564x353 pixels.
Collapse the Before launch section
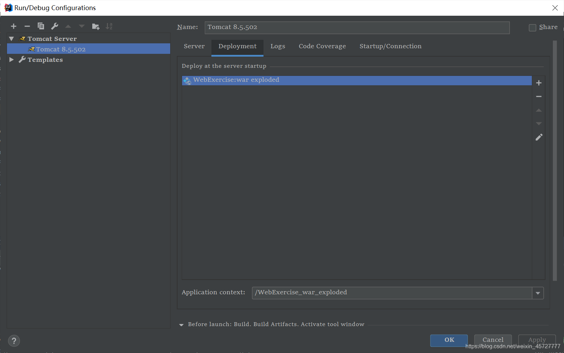(181, 325)
